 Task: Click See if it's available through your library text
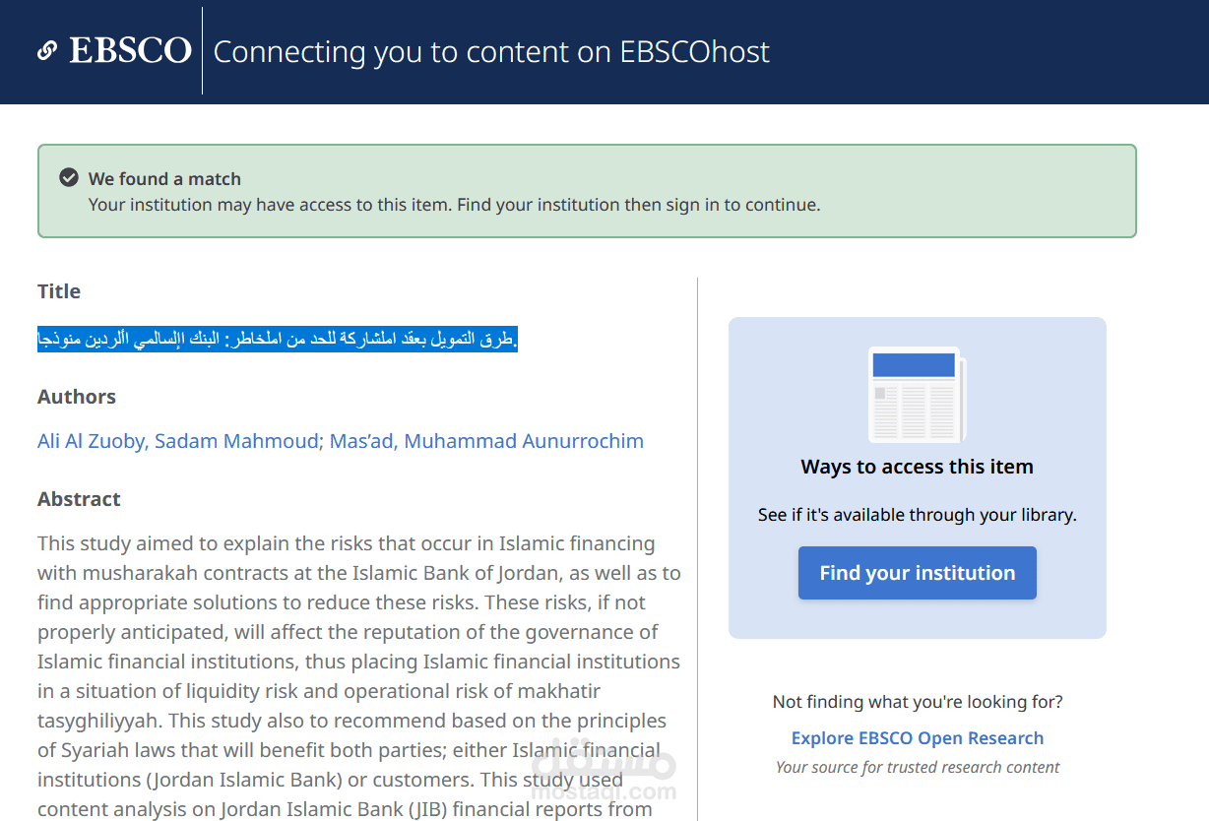tap(917, 515)
